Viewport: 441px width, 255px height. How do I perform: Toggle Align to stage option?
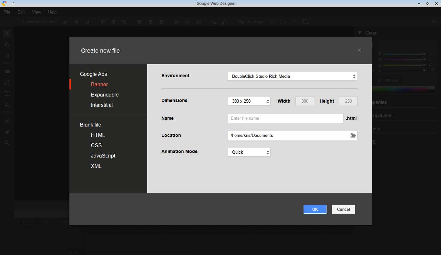pyautogui.click(x=250, y=22)
